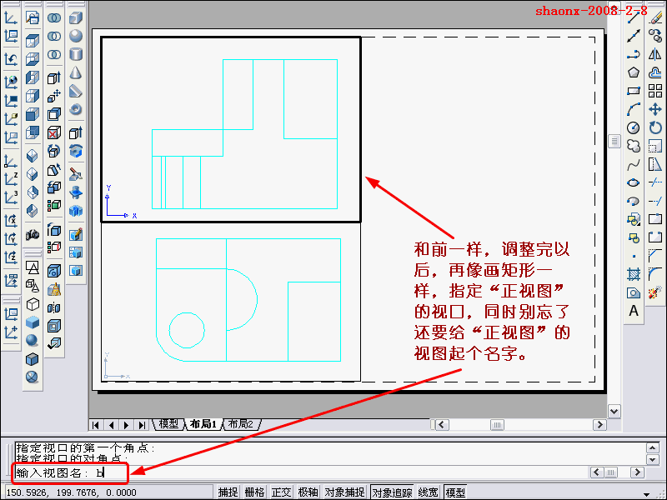
Task: Apply Subtract to solids
Action: coord(54,36)
